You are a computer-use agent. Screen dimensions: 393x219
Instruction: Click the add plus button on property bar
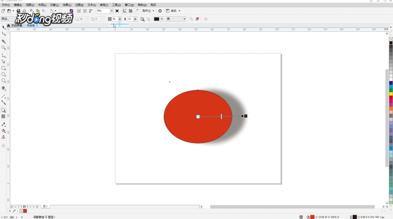[x=206, y=19]
